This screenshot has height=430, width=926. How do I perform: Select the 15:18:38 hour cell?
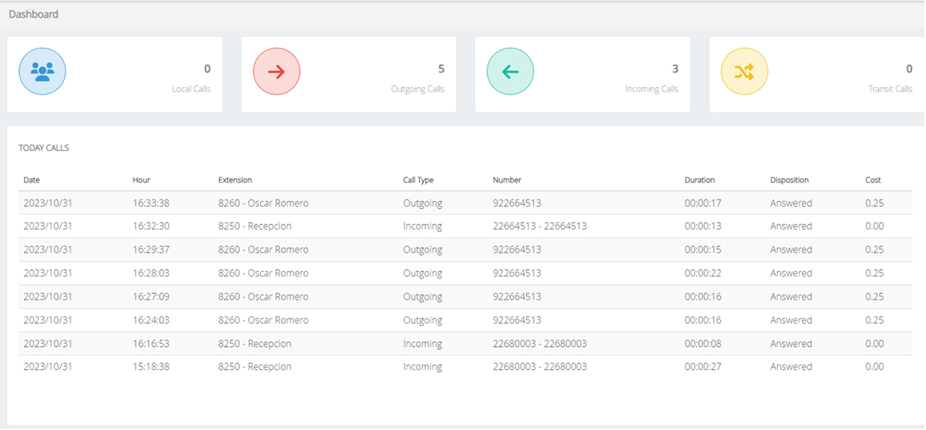[151, 367]
